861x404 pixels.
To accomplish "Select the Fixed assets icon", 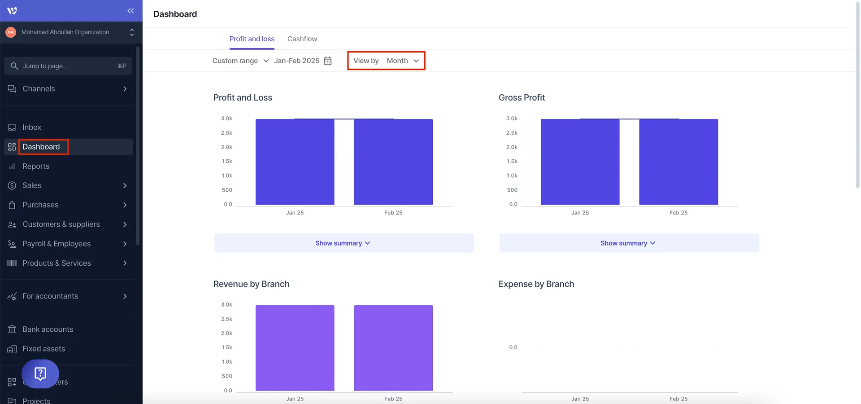I will [x=12, y=349].
